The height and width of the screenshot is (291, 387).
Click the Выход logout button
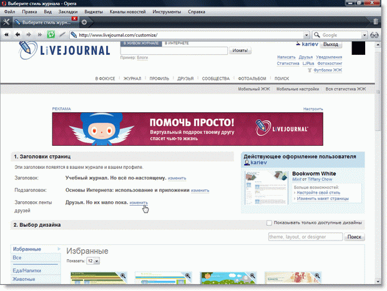(331, 44)
